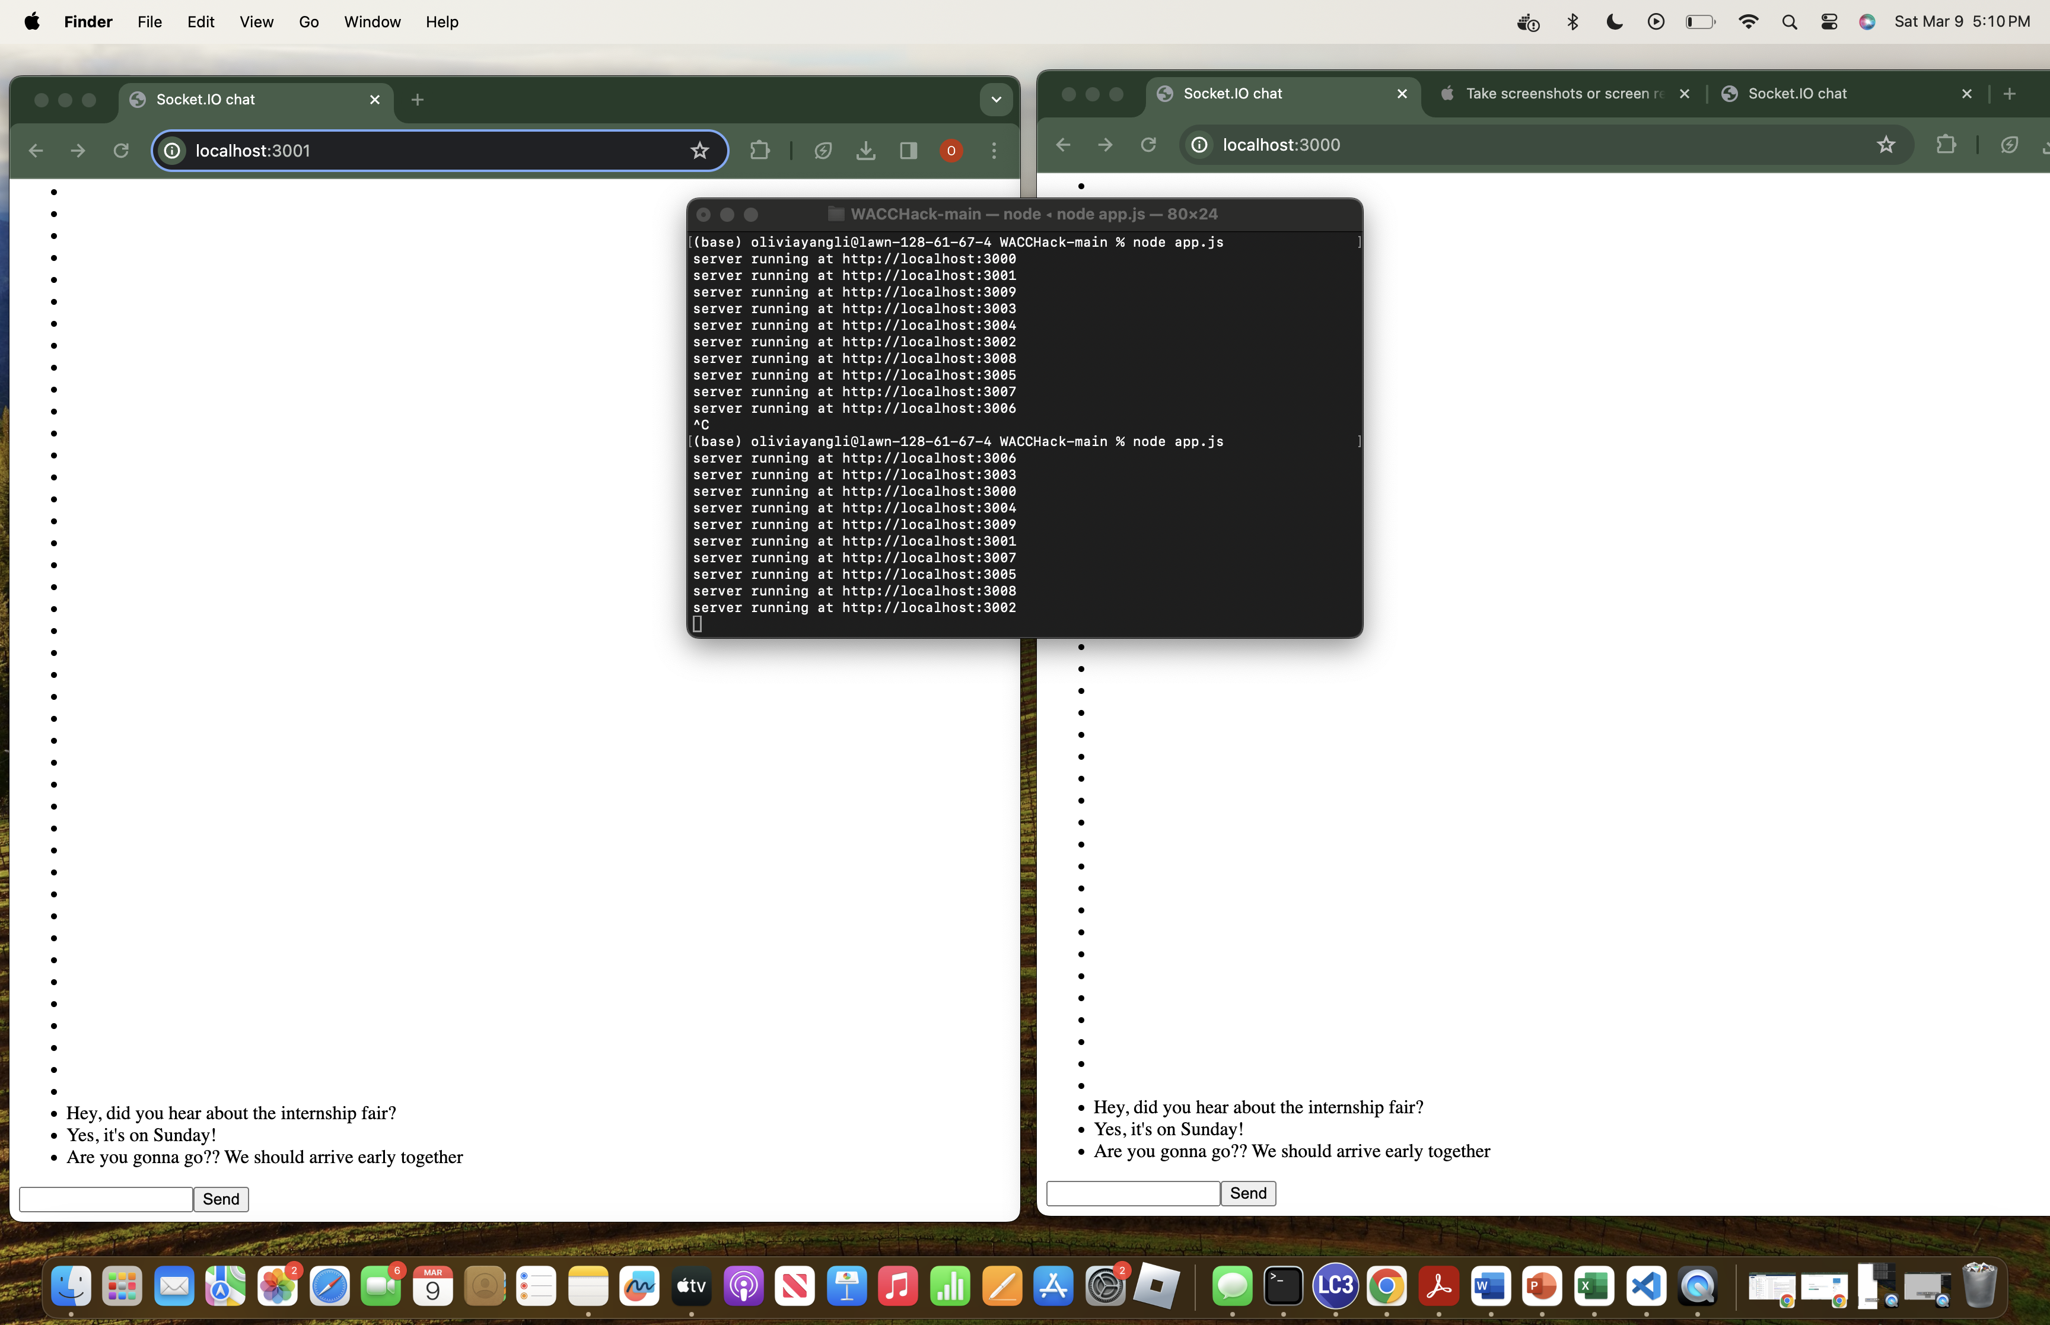View site information for localhost:3001
This screenshot has height=1325, width=2050.
point(172,151)
